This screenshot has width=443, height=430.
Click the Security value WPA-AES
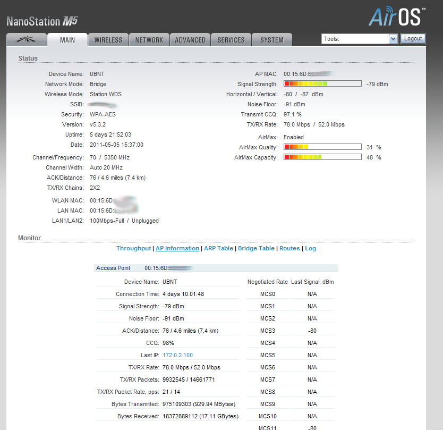pyautogui.click(x=103, y=114)
